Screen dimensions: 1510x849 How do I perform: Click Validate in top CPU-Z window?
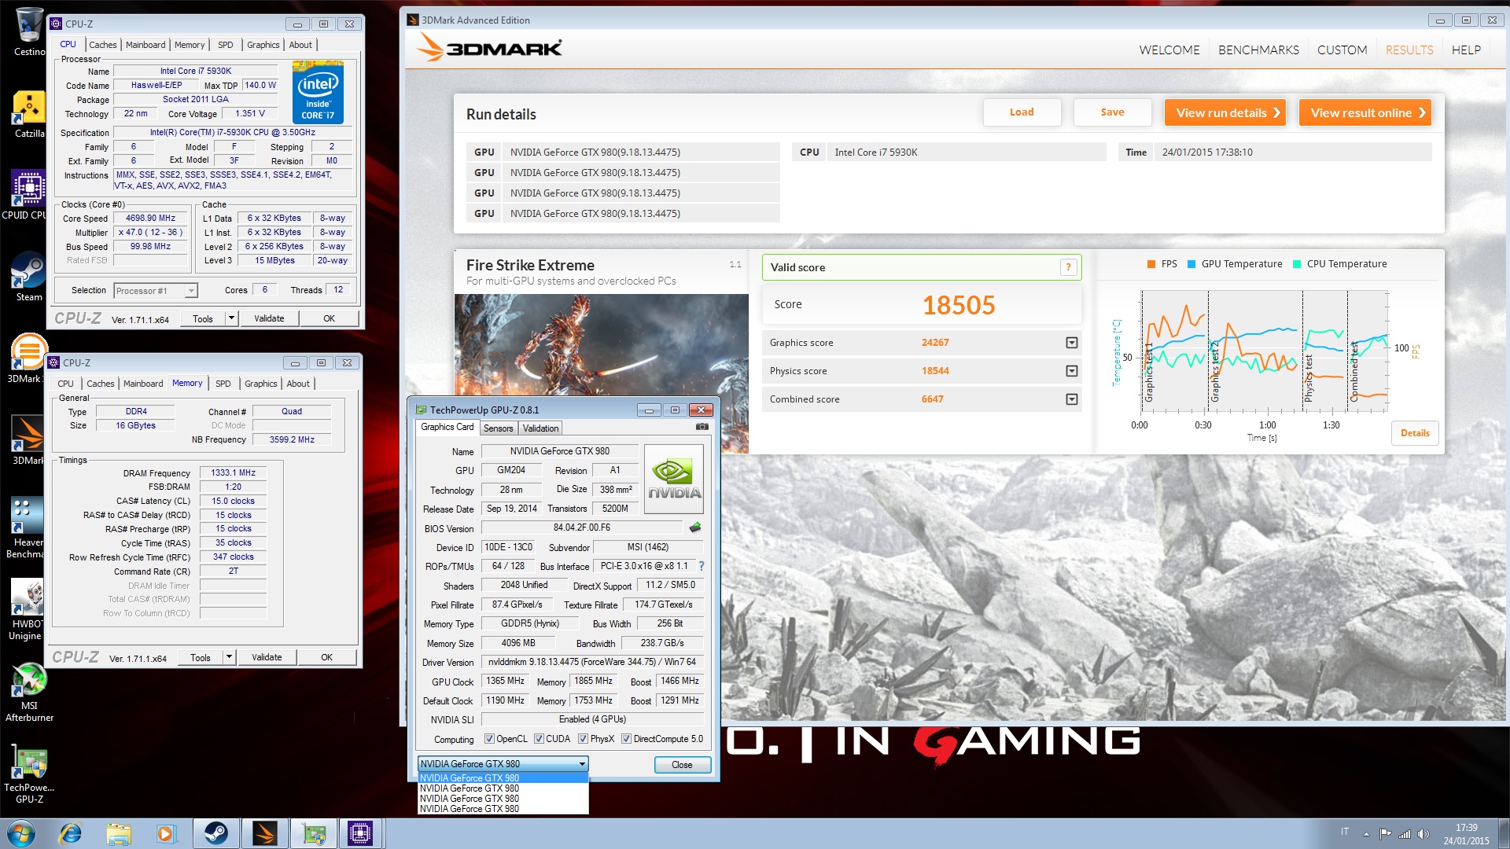[x=269, y=318]
